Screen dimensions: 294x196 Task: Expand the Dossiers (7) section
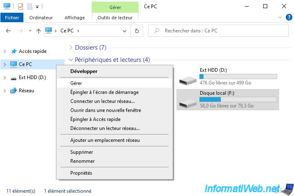pyautogui.click(x=71, y=48)
